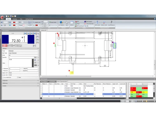The height and width of the screenshot is (117, 156).
Task: Launch the QuickMeasure tool
Action: pos(111,23)
